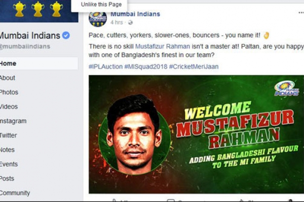304x202 pixels.
Task: Select the Twitter sidebar item
Action: pyautogui.click(x=8, y=135)
